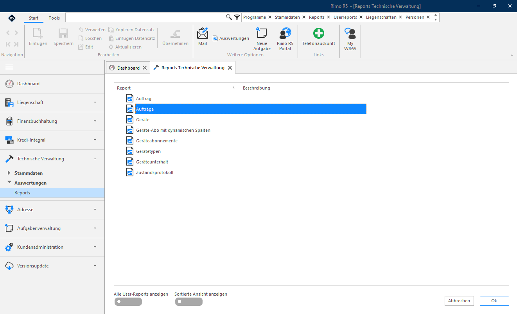Click Einfügen Datensatz
The image size is (517, 314).
coord(132,38)
